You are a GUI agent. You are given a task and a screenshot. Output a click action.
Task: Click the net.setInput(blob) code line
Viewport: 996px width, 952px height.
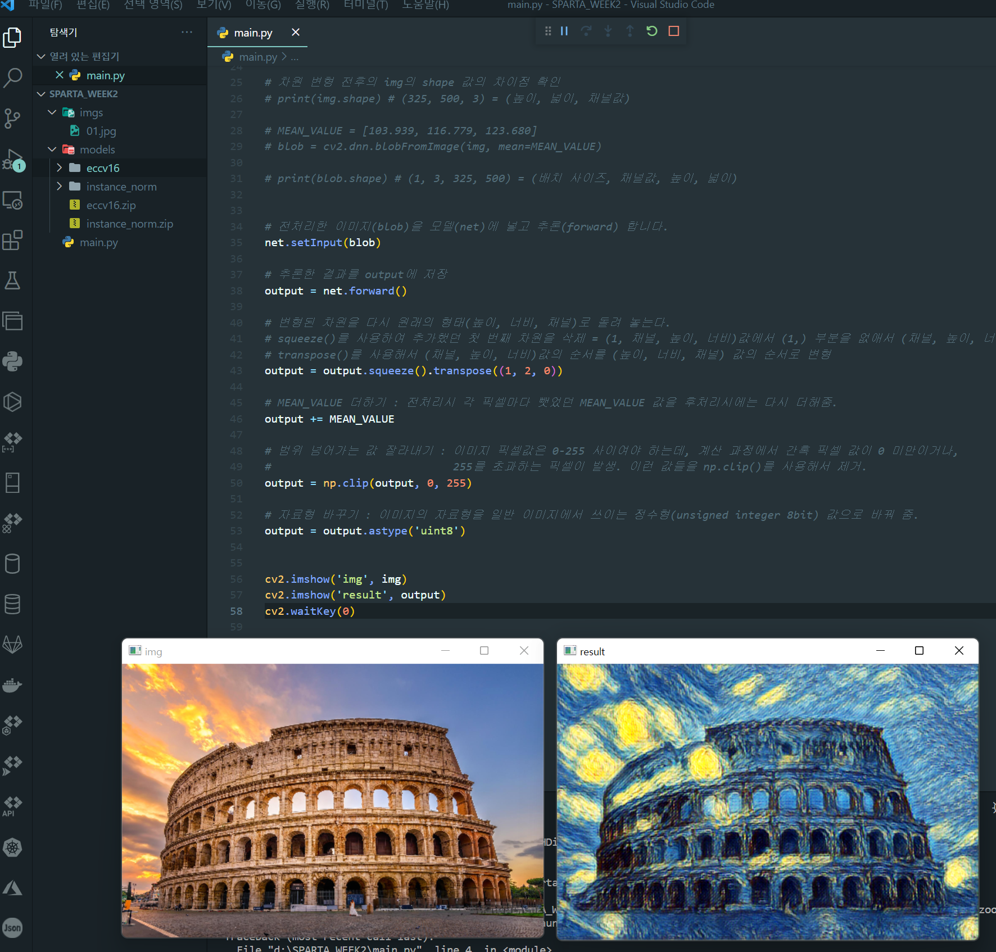323,242
